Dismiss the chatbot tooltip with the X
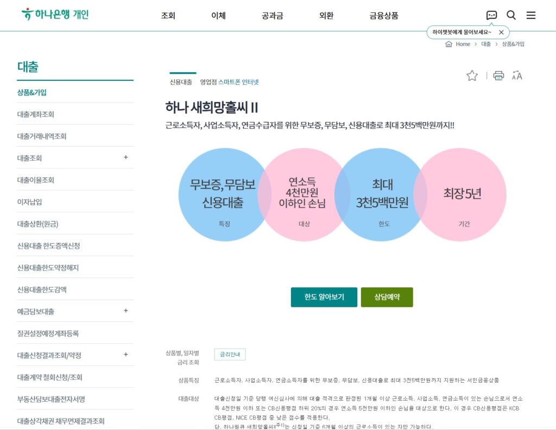The width and height of the screenshot is (556, 430). tap(501, 32)
